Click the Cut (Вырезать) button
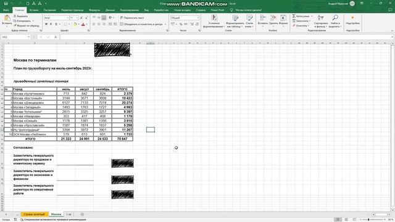 point(20,16)
